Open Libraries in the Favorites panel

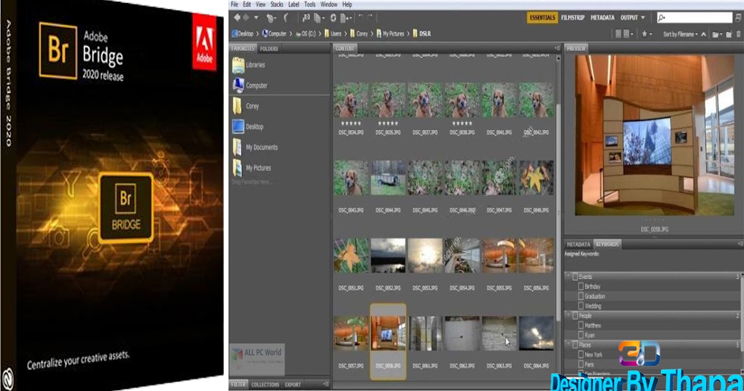pos(249,65)
